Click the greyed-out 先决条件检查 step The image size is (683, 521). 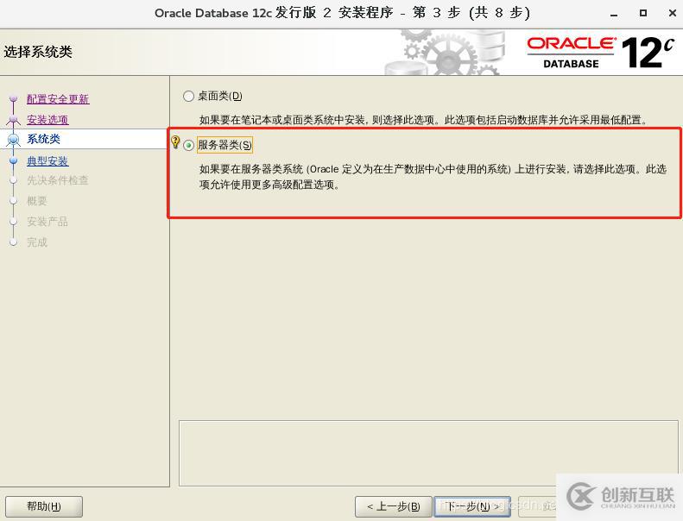coord(57,180)
